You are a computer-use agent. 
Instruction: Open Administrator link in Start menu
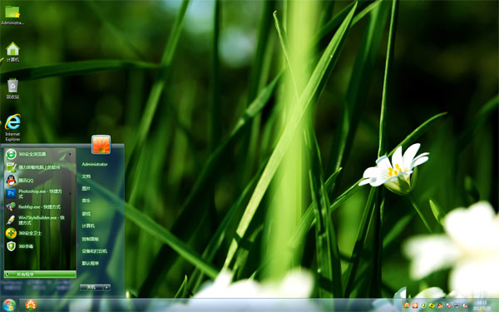95,164
